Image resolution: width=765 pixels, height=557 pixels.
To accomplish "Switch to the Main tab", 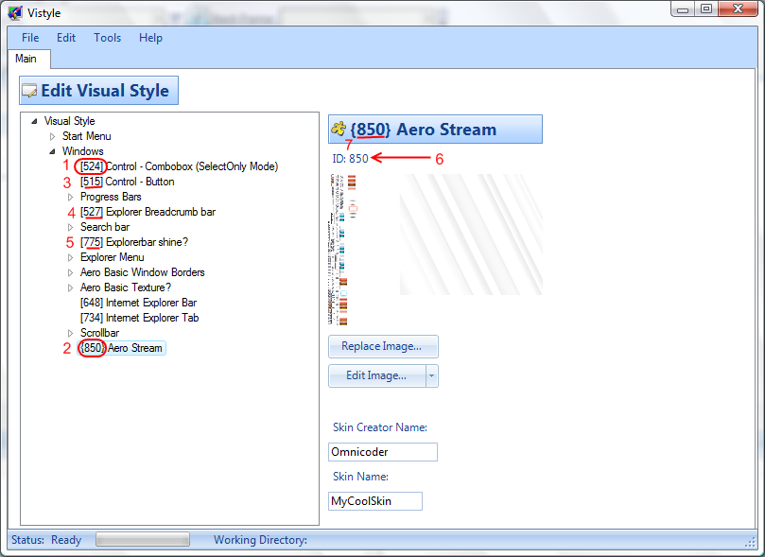I will click(26, 59).
